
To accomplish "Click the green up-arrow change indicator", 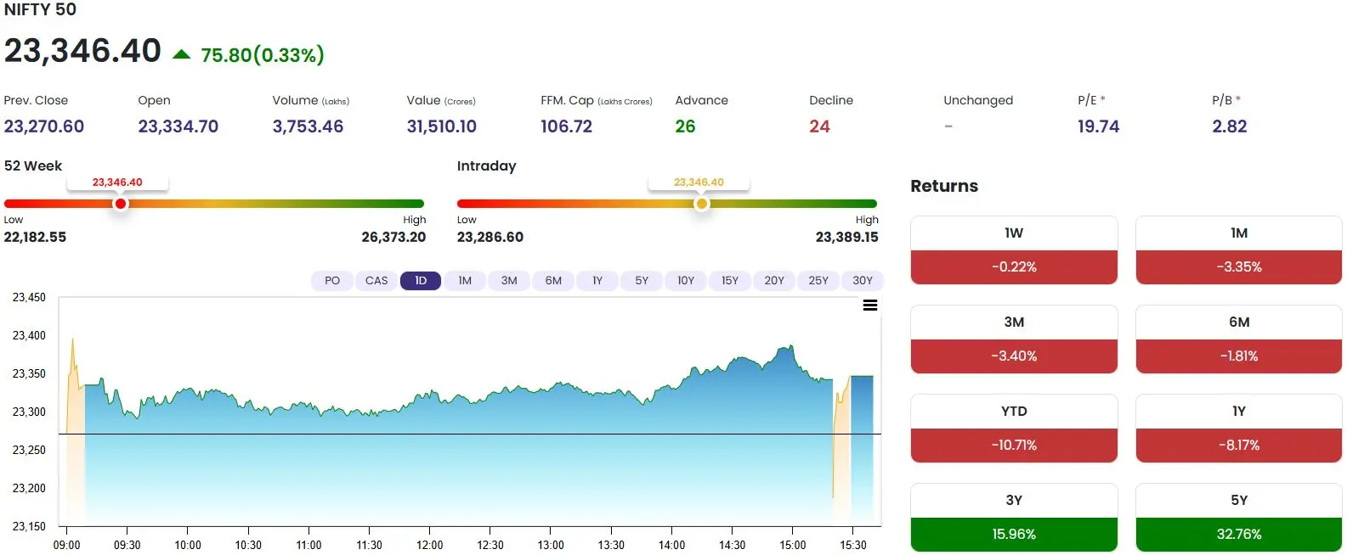I will pyautogui.click(x=181, y=54).
